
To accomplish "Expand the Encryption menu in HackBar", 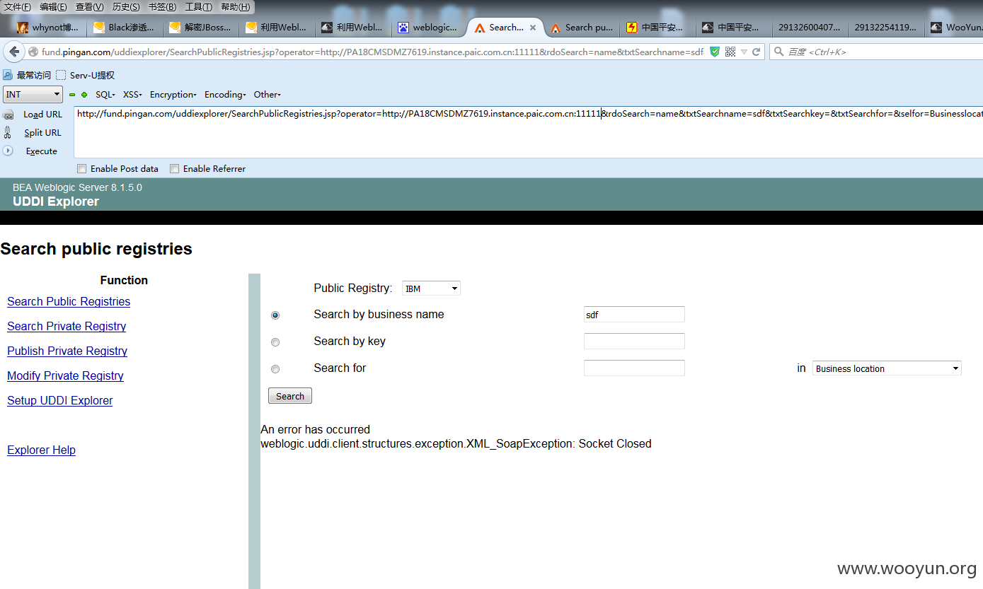I will pyautogui.click(x=173, y=95).
